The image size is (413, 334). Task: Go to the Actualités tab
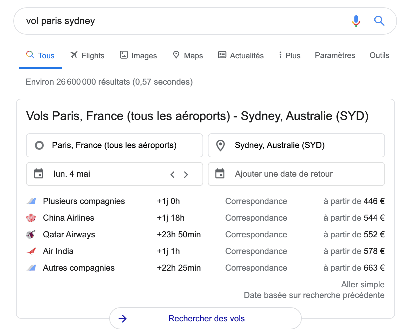coord(241,55)
